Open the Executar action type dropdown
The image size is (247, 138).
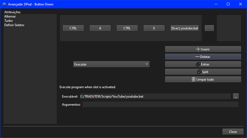[x=111, y=64]
